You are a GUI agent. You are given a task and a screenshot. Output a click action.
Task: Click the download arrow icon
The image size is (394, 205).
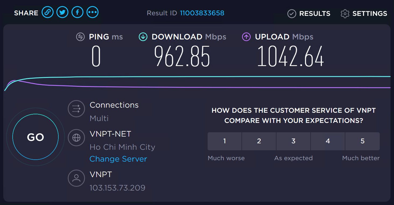(143, 37)
